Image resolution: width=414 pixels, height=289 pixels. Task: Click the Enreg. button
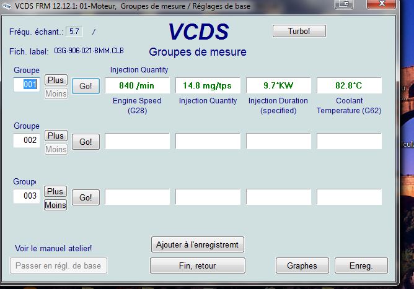tap(361, 265)
